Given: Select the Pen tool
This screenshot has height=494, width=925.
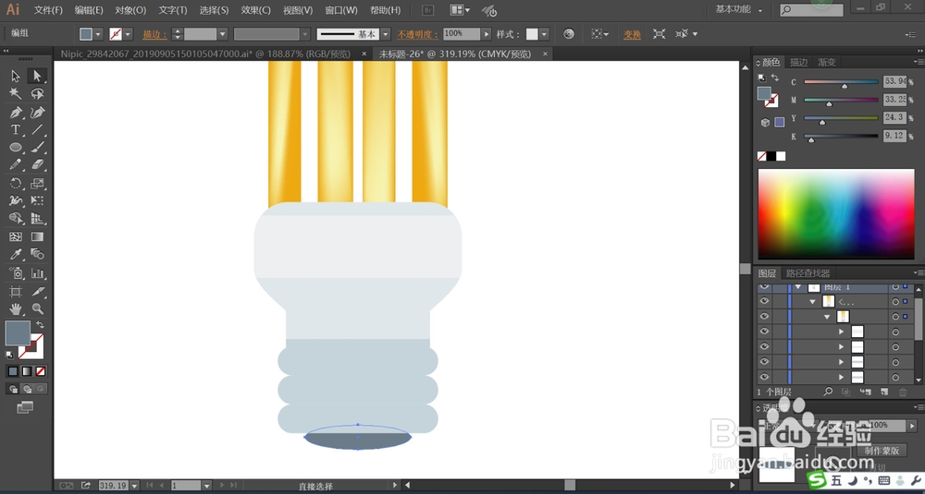Looking at the screenshot, I should [16, 112].
